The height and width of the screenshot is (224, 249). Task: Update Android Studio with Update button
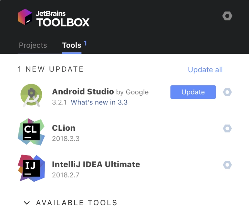[x=193, y=92]
